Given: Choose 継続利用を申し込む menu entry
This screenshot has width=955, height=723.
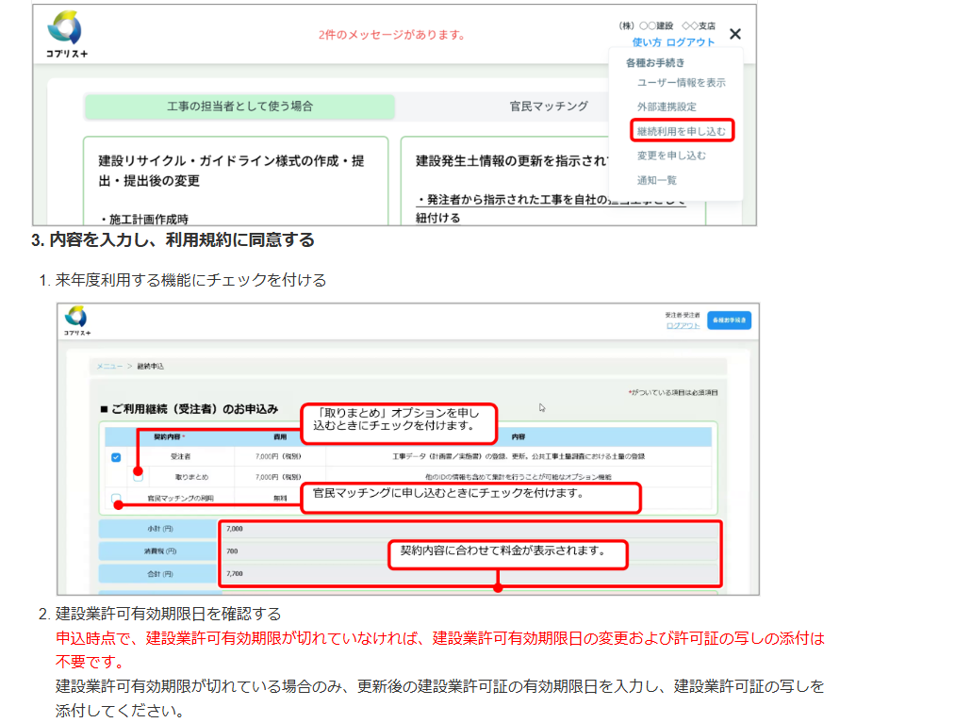Looking at the screenshot, I should tap(683, 131).
